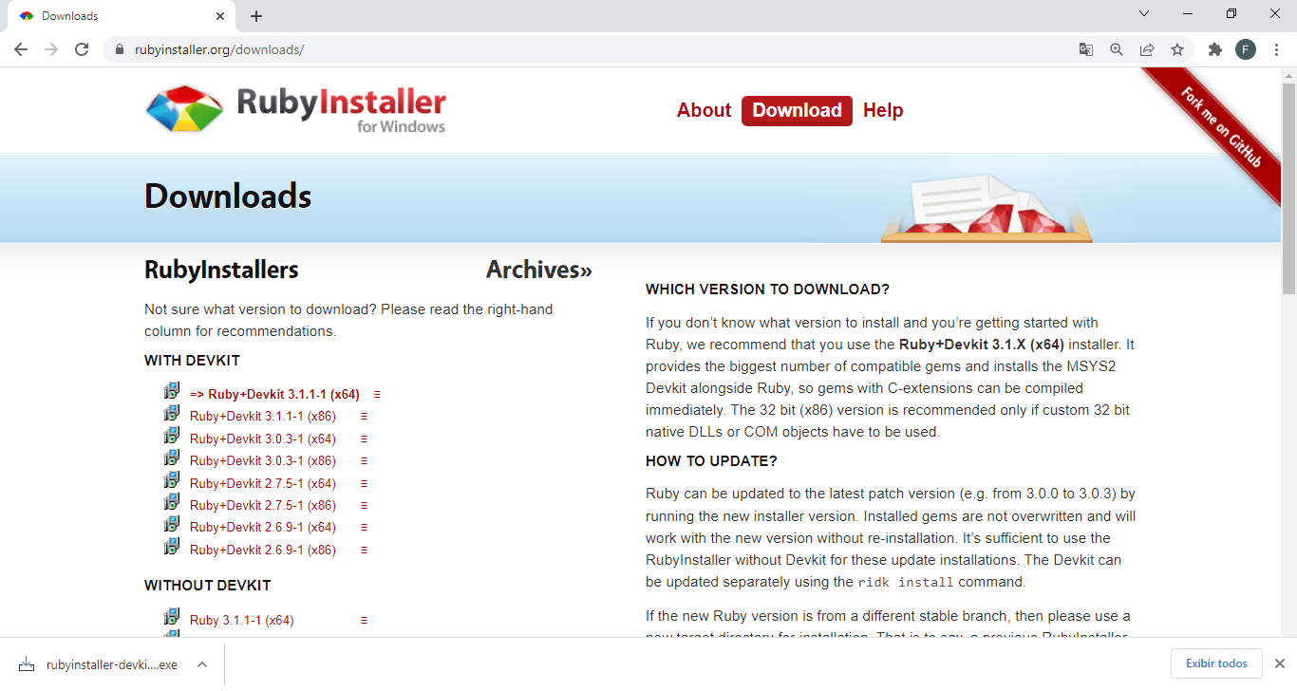Open the Archives link
The width and height of the screenshot is (1297, 691).
[x=539, y=270]
